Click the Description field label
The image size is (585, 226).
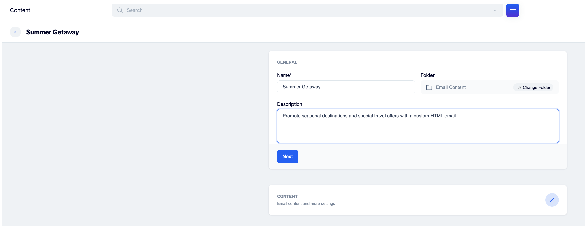point(289,104)
